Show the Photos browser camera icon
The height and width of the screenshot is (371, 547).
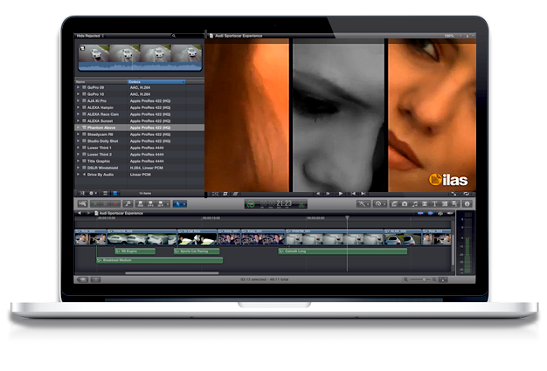pos(405,203)
